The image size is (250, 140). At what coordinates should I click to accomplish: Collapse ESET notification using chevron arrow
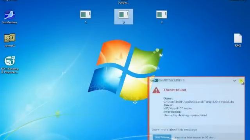pyautogui.click(x=234, y=80)
